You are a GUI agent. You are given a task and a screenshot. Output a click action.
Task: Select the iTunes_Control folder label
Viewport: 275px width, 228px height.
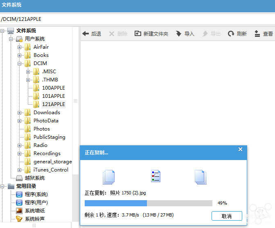click(51, 170)
